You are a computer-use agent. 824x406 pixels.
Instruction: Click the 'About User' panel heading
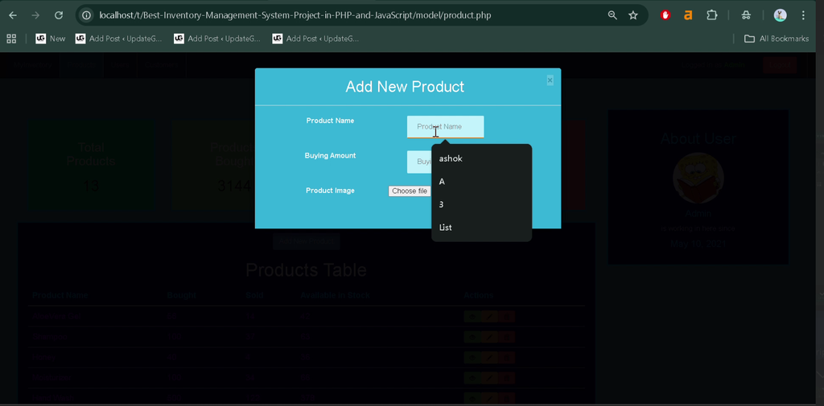(698, 138)
